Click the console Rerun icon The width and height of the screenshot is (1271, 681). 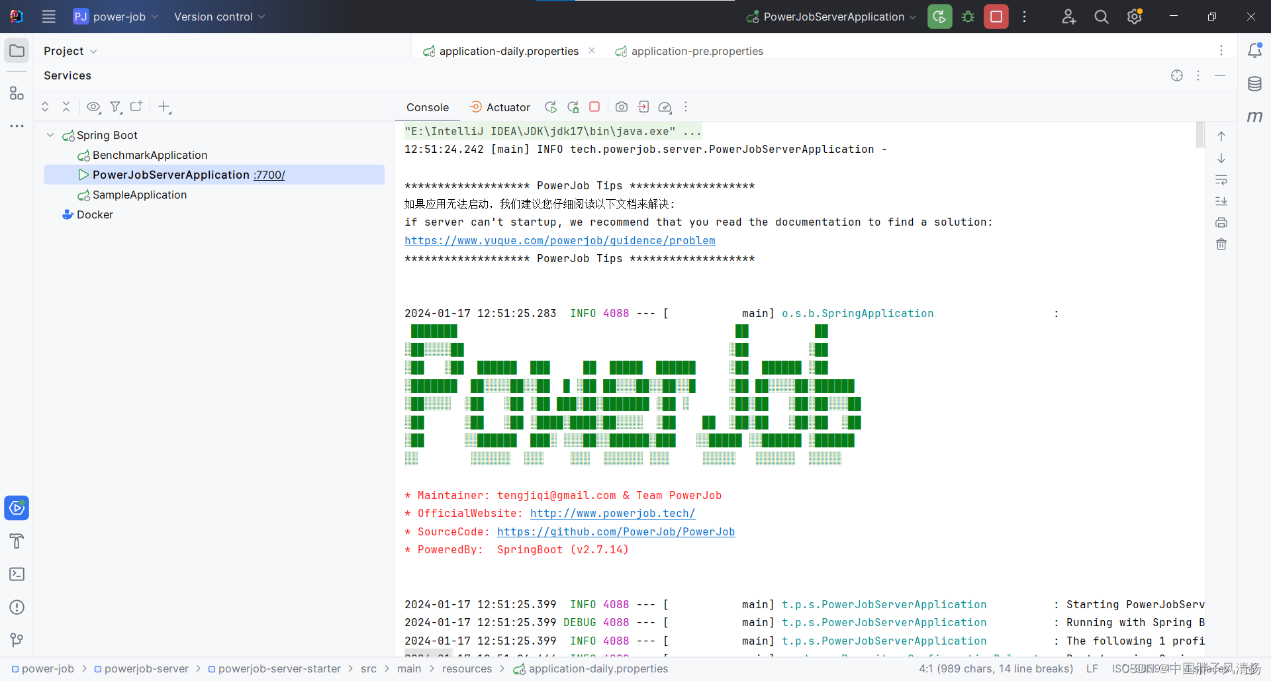551,107
